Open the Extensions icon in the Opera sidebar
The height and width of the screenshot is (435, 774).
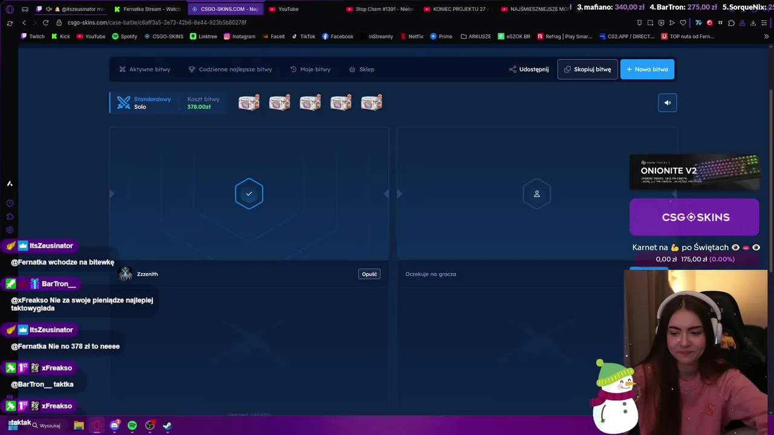click(x=10, y=217)
